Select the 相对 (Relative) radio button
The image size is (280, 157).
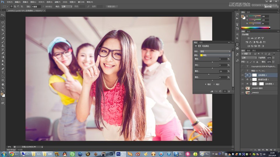(x=206, y=84)
